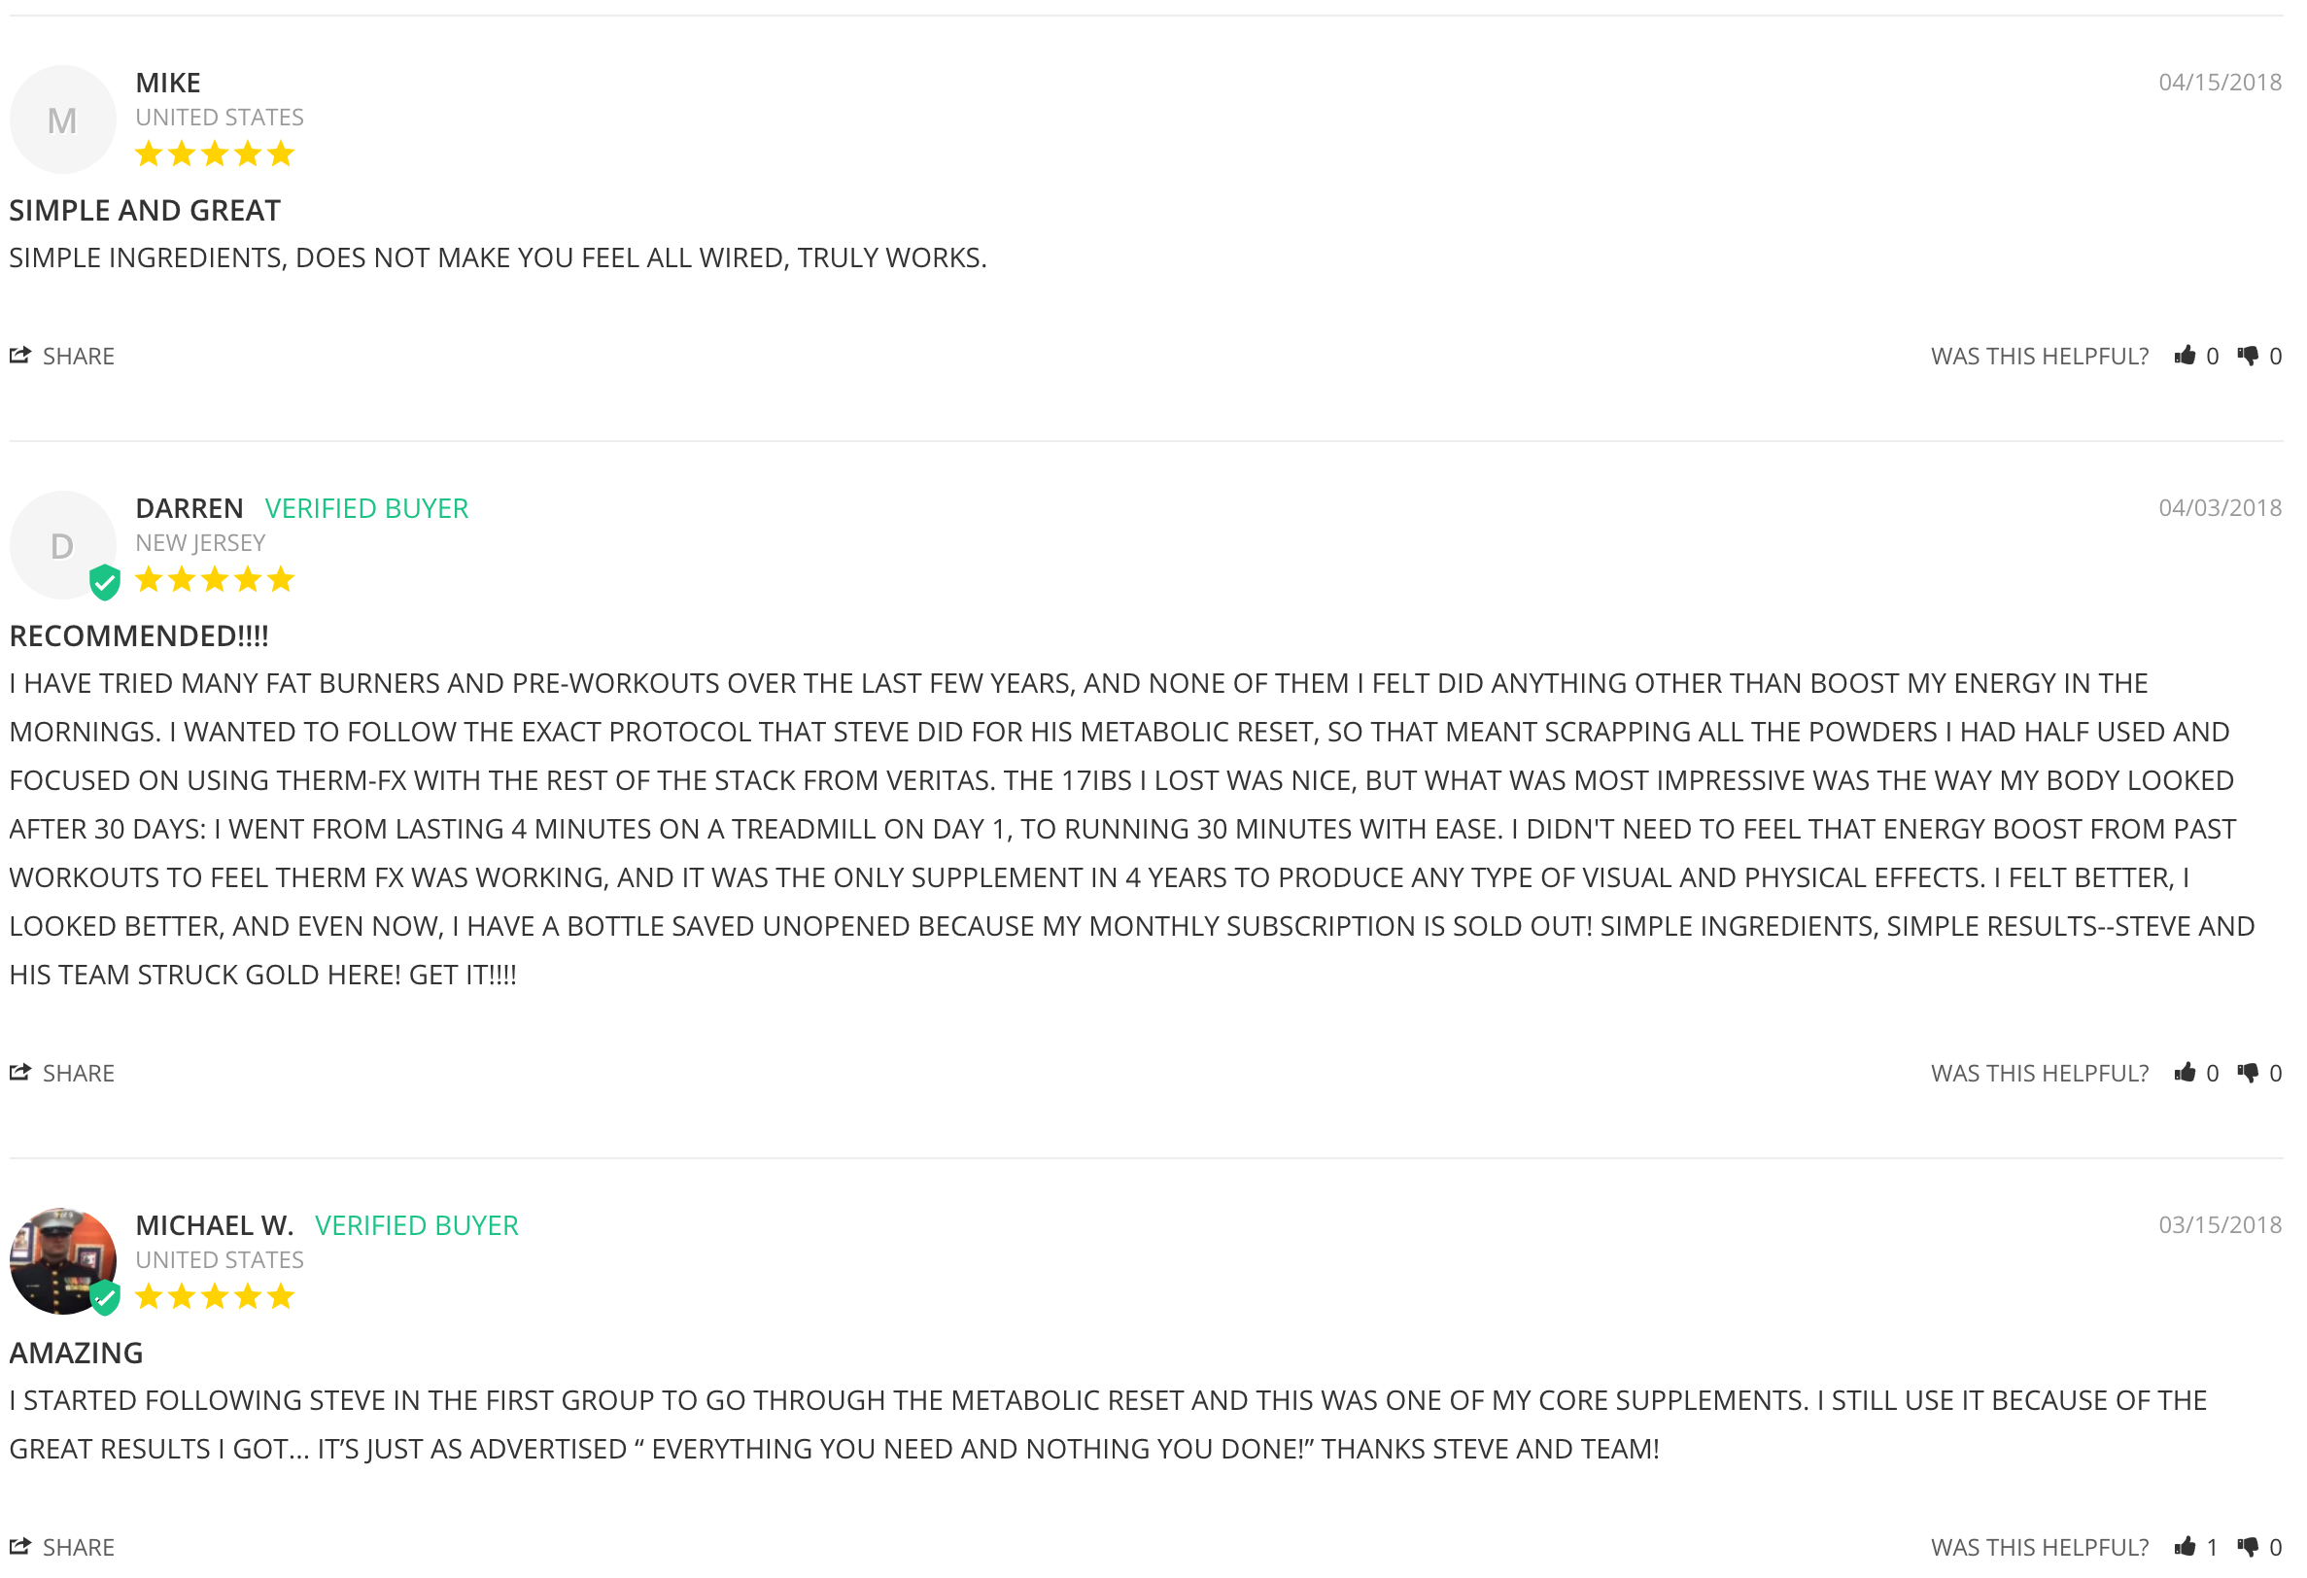The height and width of the screenshot is (1578, 2307).
Task: Click the Simple and Great review title
Action: [145, 211]
